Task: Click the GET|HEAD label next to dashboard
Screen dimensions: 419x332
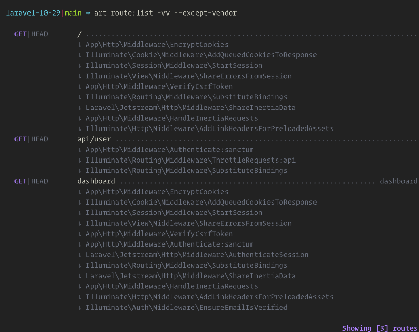Action: (x=31, y=181)
